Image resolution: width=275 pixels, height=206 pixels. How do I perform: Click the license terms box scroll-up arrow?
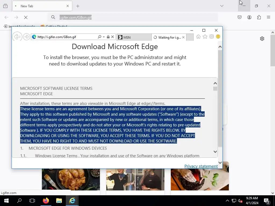215,83
